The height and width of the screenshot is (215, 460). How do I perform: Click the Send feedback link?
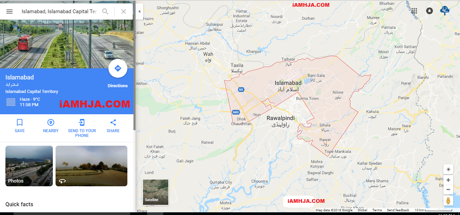point(398,210)
